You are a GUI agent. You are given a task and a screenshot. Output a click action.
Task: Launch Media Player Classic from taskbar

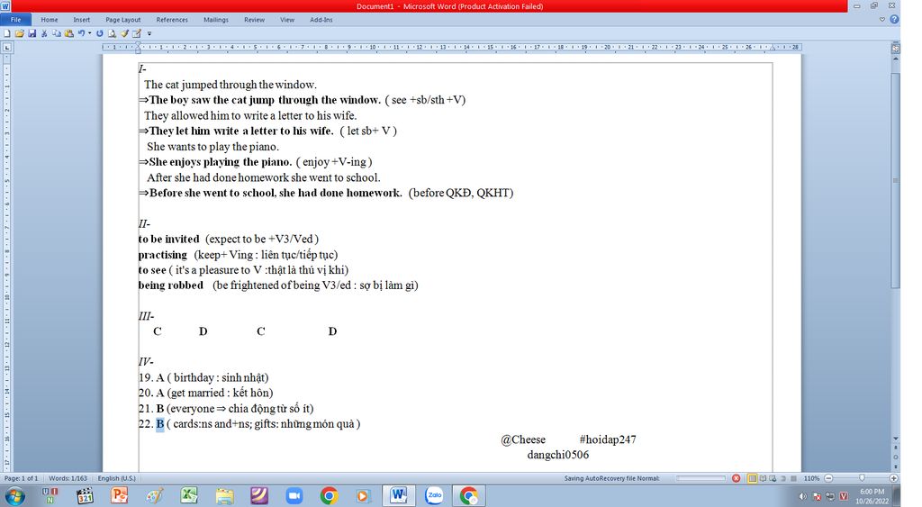pos(86,496)
